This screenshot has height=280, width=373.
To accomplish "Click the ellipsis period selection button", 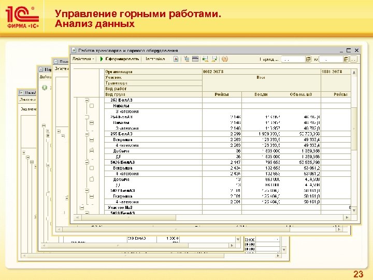I will click(353, 59).
